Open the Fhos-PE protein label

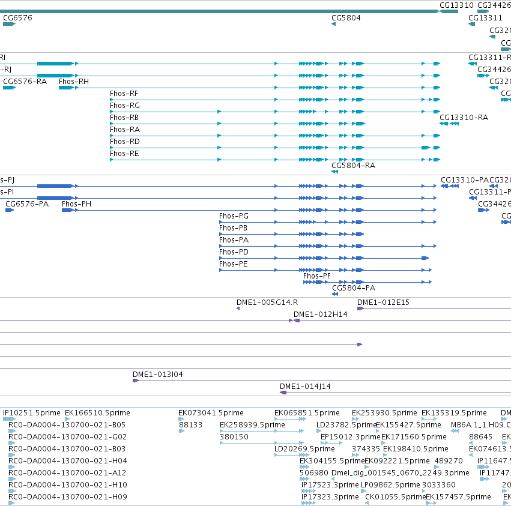[234, 264]
